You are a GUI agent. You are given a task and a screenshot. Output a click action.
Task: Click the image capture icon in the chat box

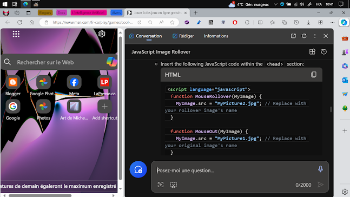161,185
